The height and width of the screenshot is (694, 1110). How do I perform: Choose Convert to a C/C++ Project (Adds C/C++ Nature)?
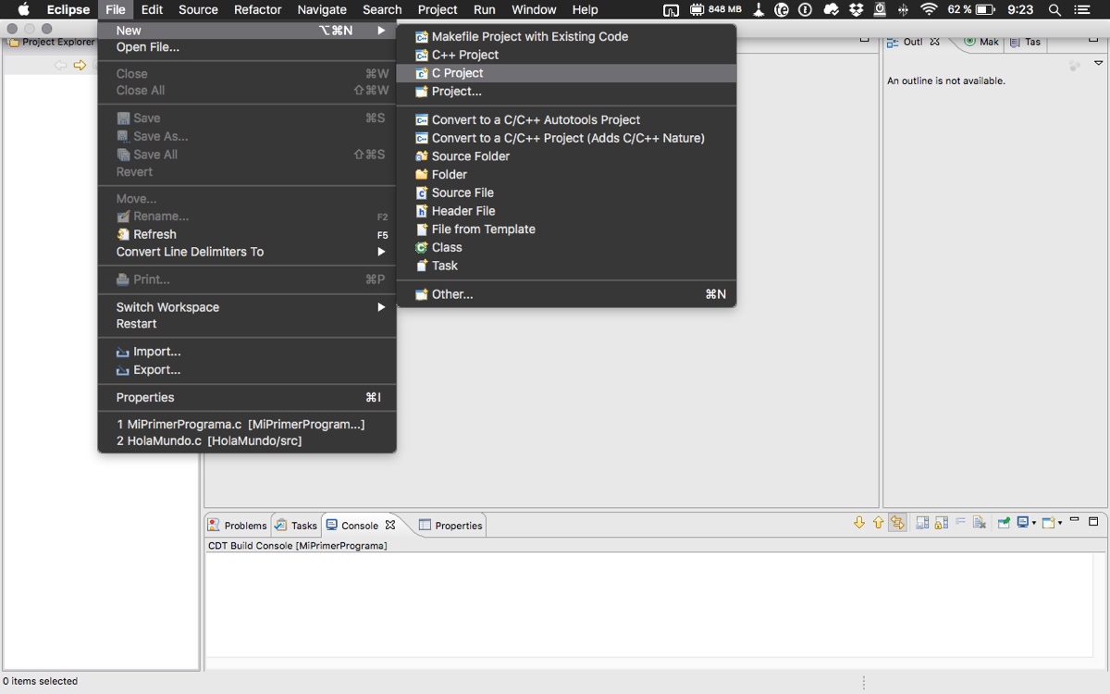coord(566,138)
